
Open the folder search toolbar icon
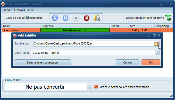click(x=97, y=18)
